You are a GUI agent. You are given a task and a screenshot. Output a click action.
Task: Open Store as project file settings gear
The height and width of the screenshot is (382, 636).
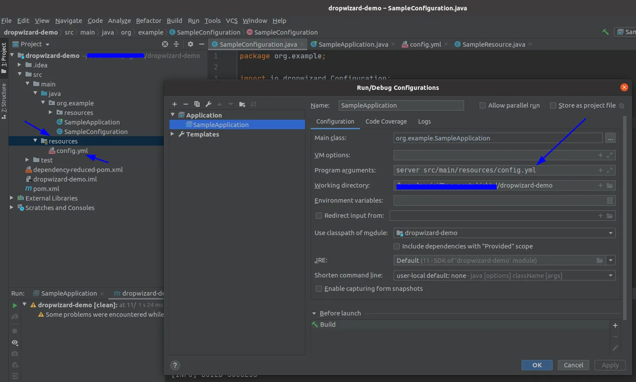coord(621,105)
